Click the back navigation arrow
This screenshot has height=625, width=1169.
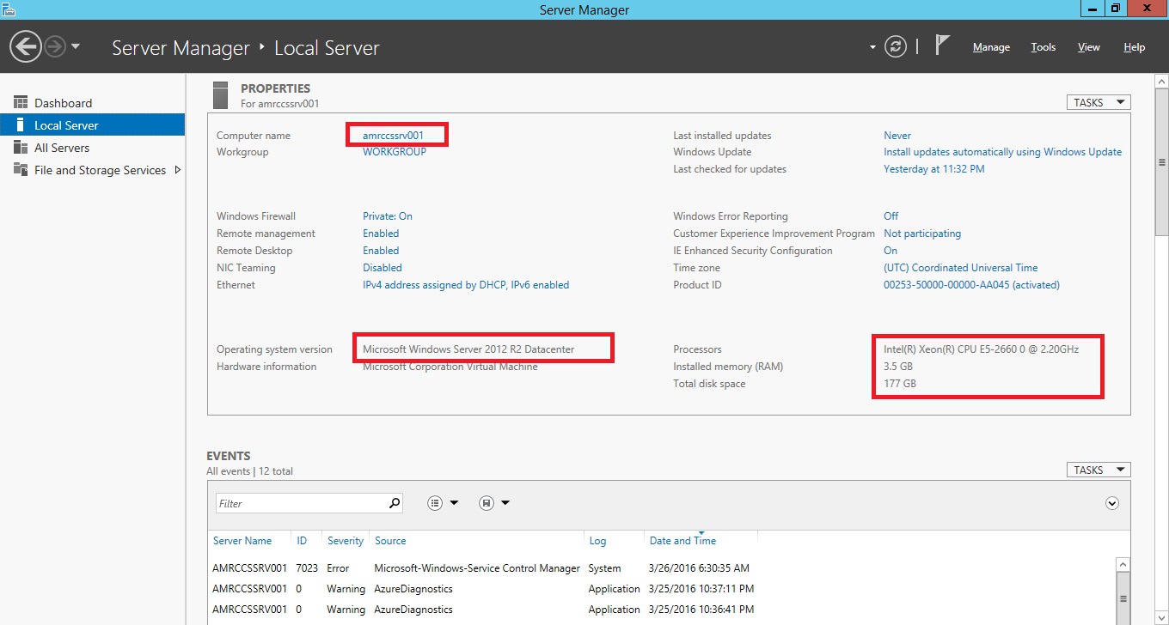(26, 46)
